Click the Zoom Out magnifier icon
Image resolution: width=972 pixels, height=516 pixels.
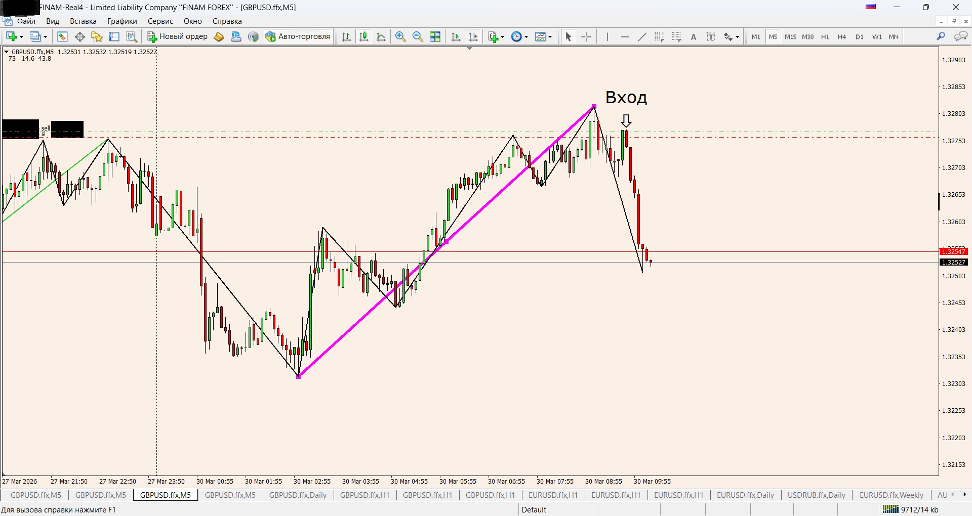[418, 37]
